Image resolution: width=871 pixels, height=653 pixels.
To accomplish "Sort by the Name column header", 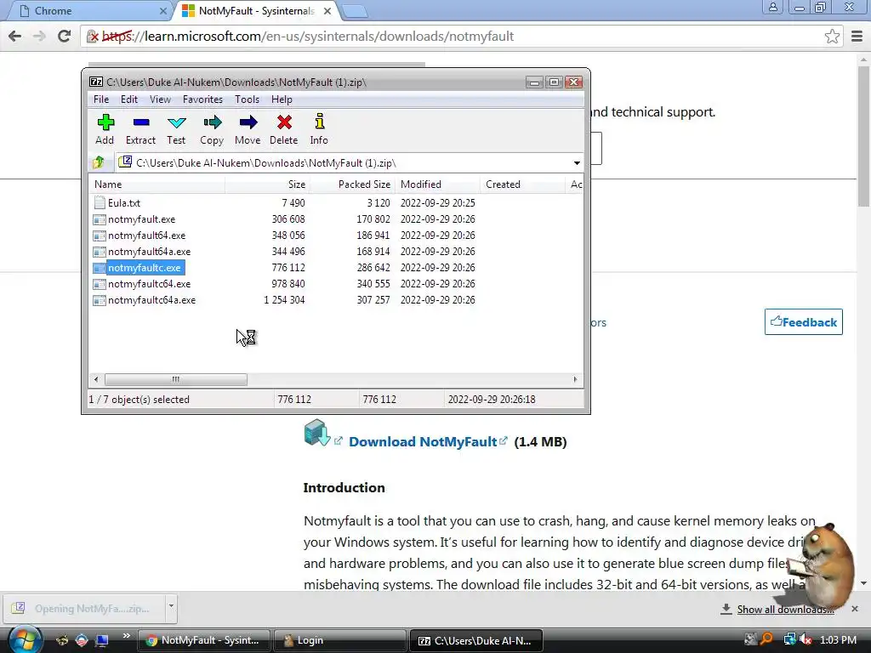I will (157, 185).
